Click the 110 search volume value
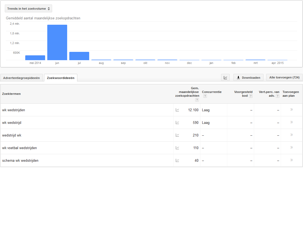 click(196, 148)
